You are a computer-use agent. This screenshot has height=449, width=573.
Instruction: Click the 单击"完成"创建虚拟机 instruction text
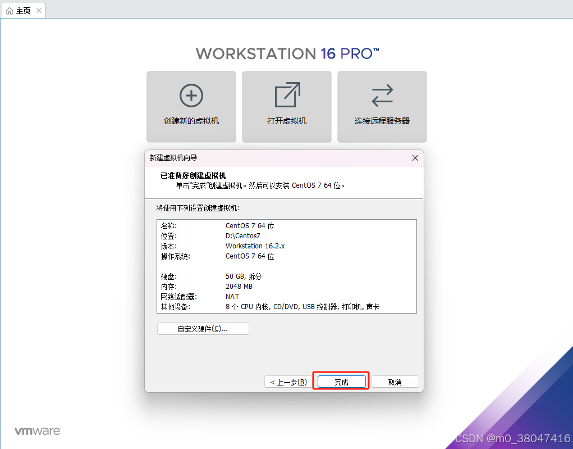coord(260,185)
